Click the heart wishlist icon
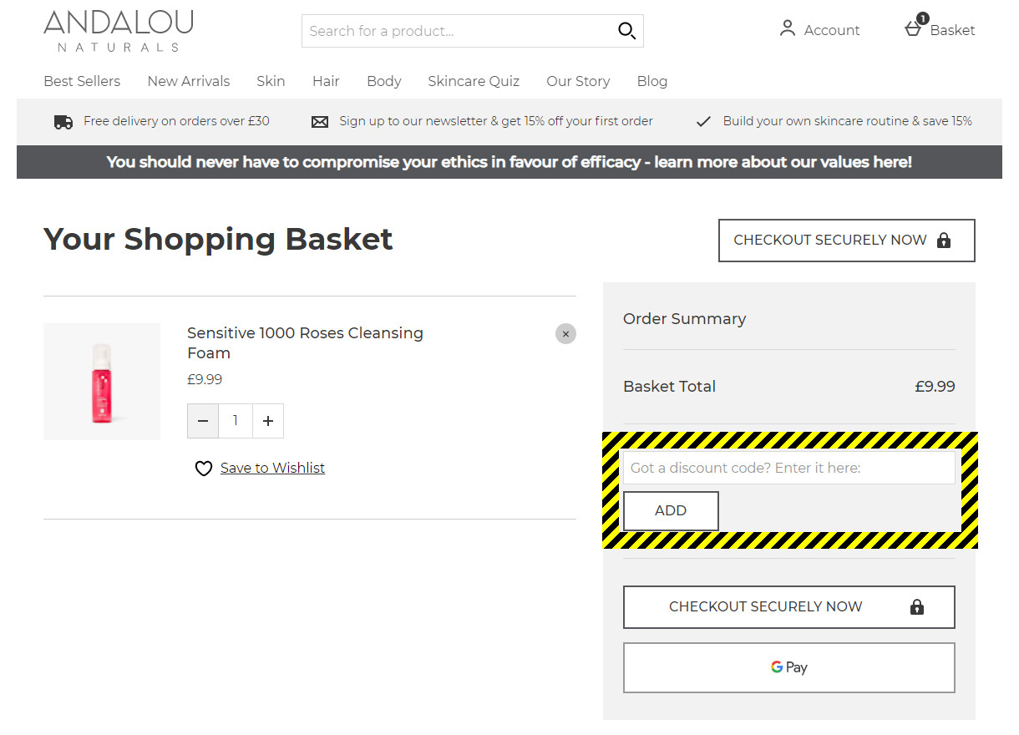 click(204, 469)
